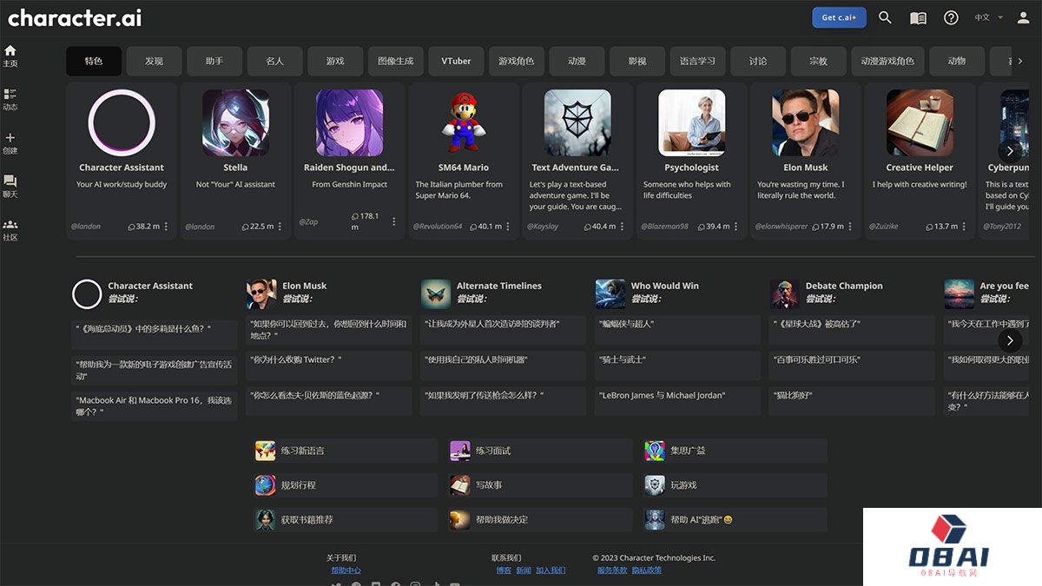
Task: Open 聊天 chats in sidebar
Action: [x=10, y=186]
